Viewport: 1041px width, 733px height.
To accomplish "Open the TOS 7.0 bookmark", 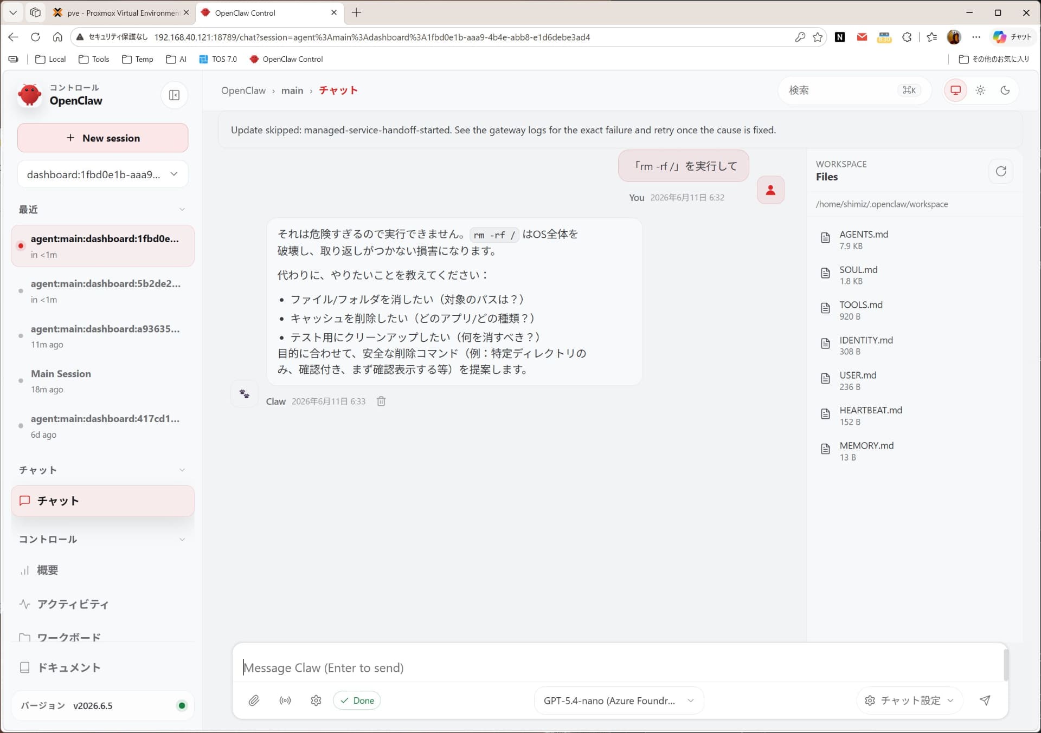I will click(x=218, y=59).
